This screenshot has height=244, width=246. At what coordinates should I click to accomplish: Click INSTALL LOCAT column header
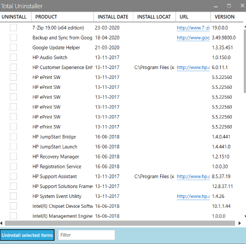coord(154,17)
